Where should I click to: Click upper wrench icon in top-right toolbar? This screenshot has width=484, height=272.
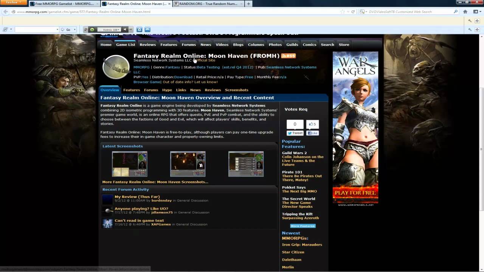(x=470, y=21)
